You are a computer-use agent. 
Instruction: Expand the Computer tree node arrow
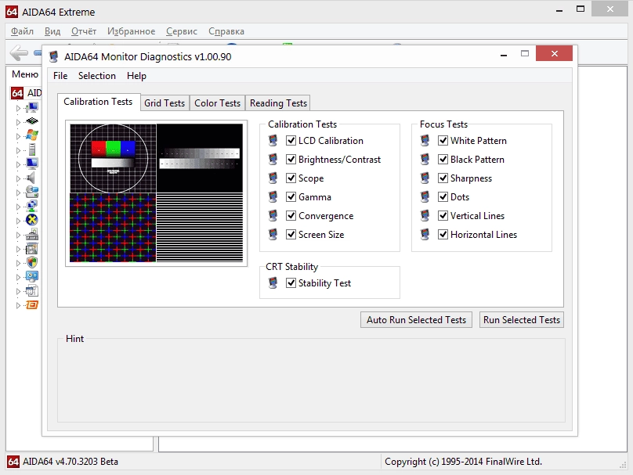coord(18,108)
